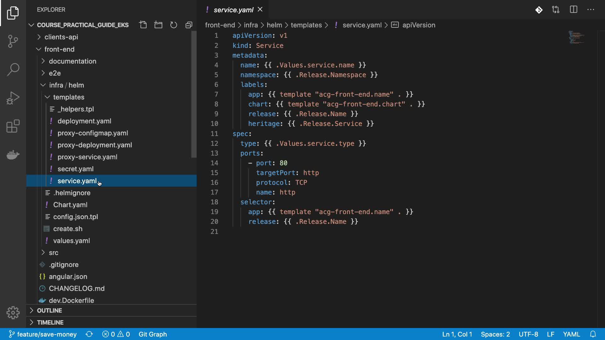The height and width of the screenshot is (340, 605).
Task: Collapse the templates folder
Action: click(x=68, y=97)
